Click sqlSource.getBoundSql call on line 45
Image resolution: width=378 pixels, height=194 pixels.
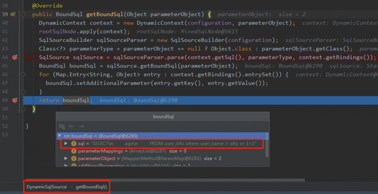coord(142,66)
